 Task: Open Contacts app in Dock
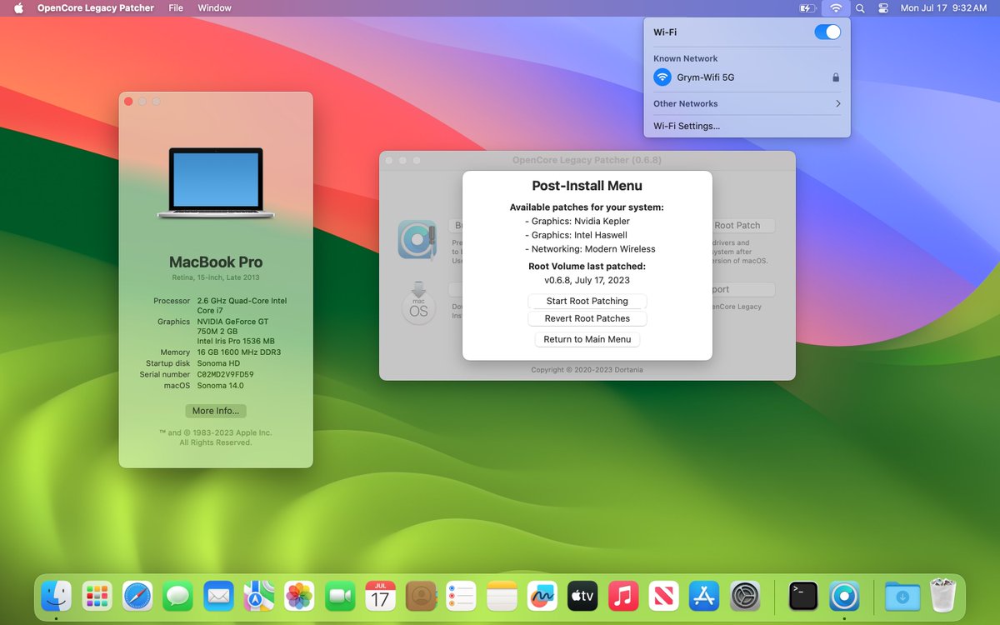pos(421,596)
